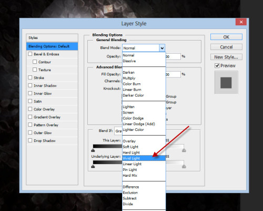Choose Difference blend mode

coord(144,187)
